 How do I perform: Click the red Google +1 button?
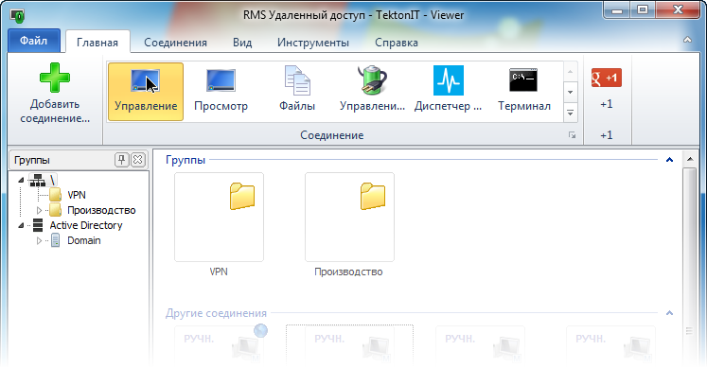[x=607, y=78]
